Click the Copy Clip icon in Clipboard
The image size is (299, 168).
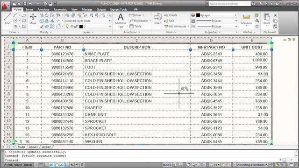pos(275,21)
